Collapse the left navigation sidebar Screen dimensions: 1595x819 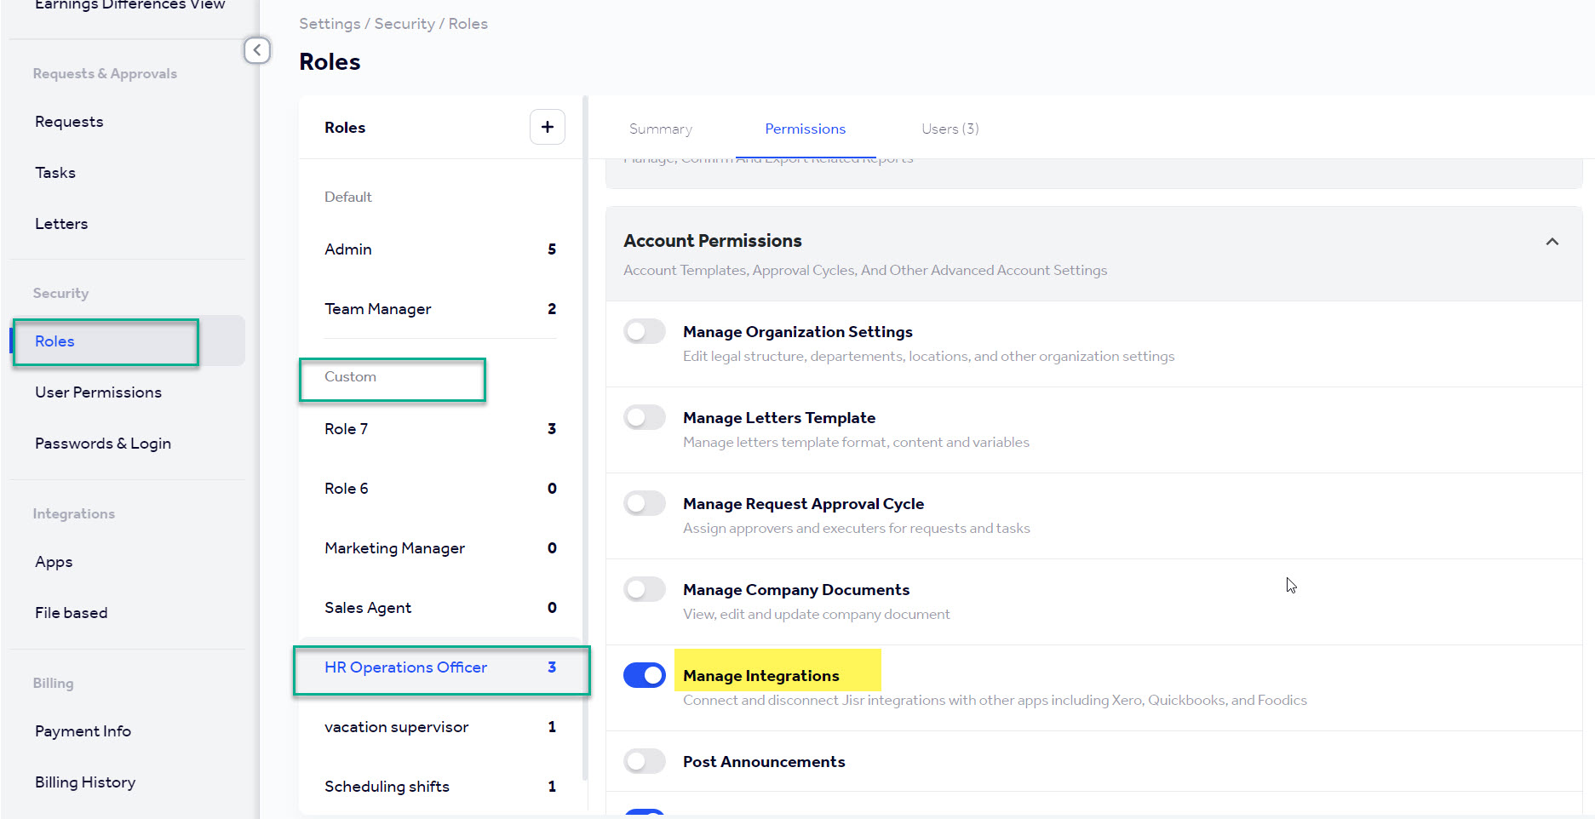coord(257,50)
